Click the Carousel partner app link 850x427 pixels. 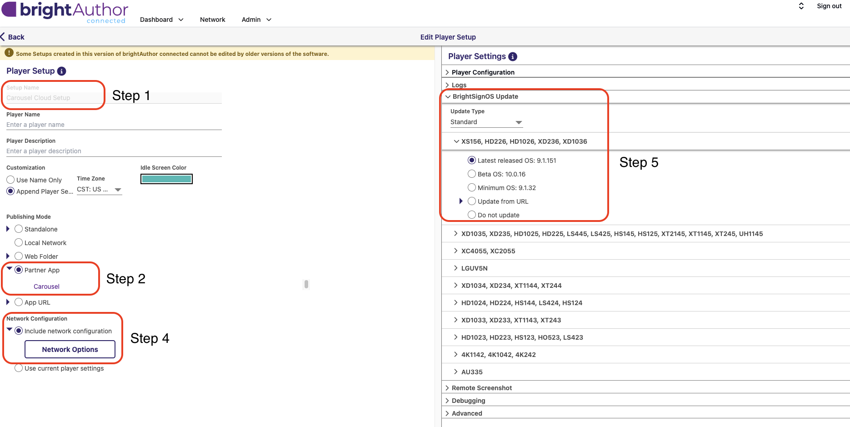46,286
